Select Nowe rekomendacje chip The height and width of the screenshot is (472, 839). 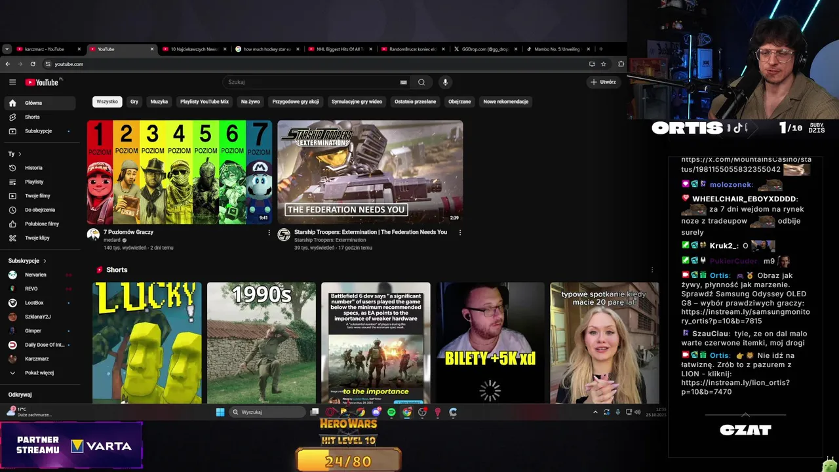506,102
